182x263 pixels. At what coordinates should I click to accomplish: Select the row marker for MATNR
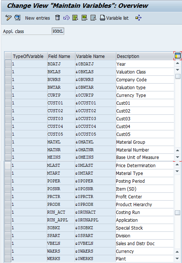pos(8,150)
